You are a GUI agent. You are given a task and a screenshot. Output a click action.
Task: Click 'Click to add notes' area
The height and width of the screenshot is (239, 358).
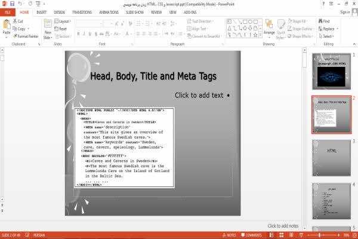pyautogui.click(x=283, y=226)
